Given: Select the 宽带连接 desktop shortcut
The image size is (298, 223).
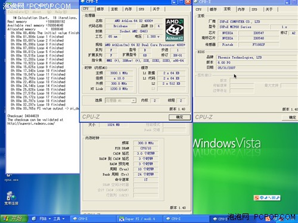Looking at the screenshot, I should 11,198.
